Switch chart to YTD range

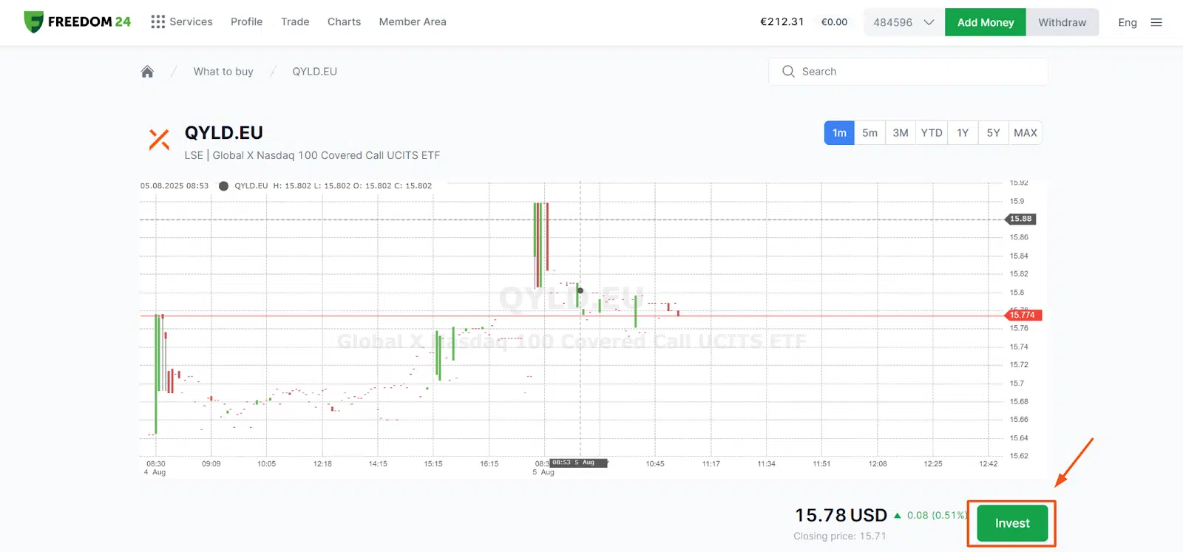tap(932, 133)
